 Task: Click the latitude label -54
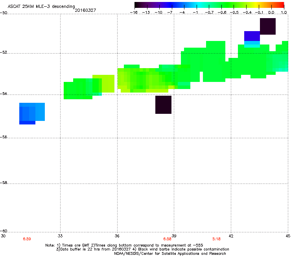click(4, 94)
